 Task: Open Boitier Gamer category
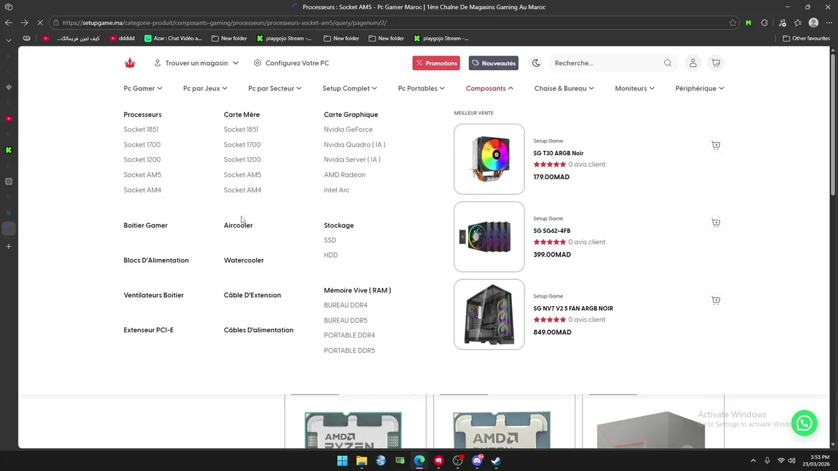click(x=145, y=225)
